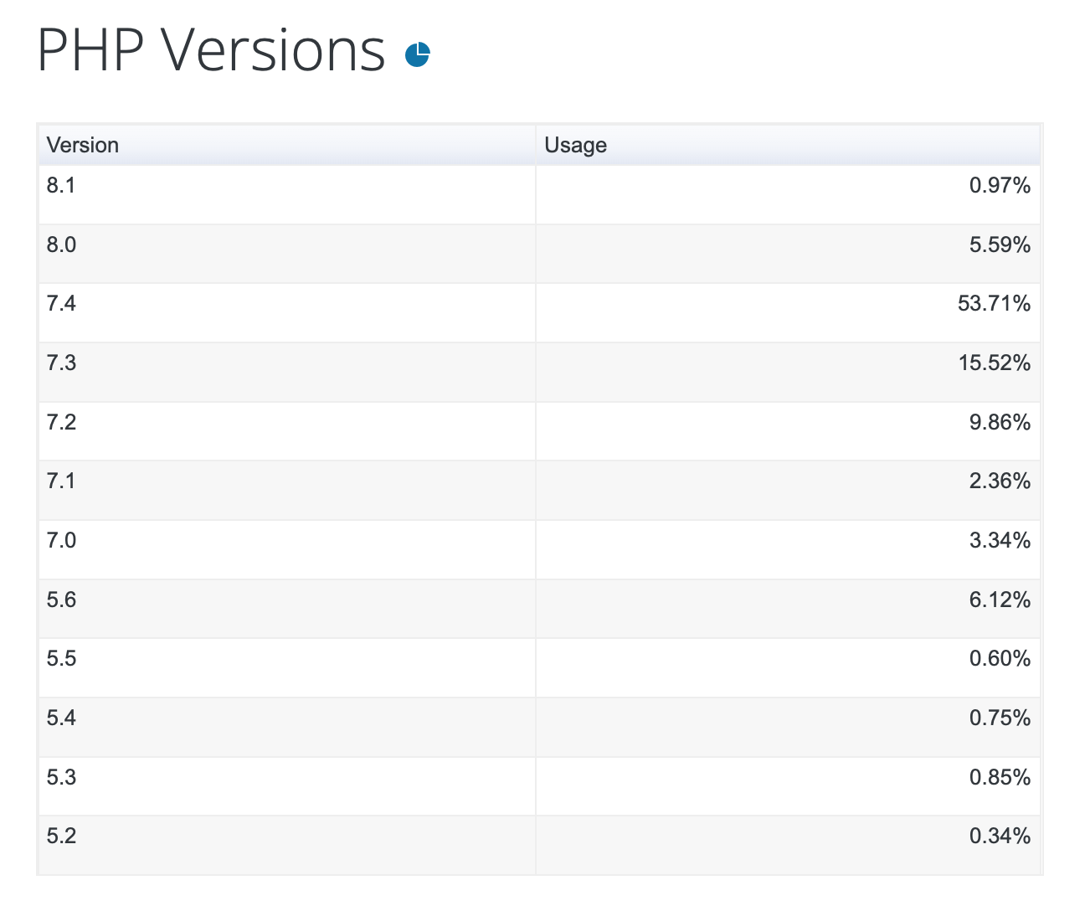Open the pie chart icon beside PHP Versions
This screenshot has height=906, width=1085.
pos(417,54)
